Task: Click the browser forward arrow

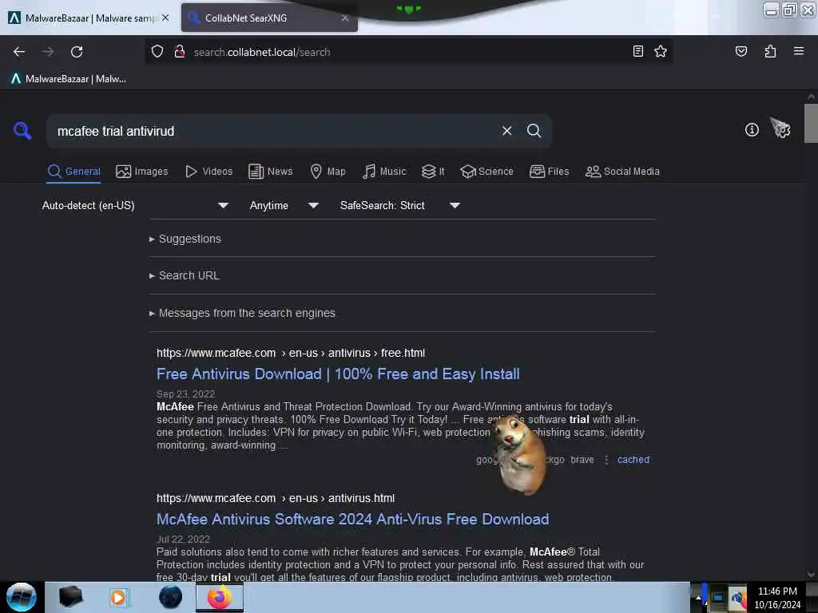Action: click(47, 52)
